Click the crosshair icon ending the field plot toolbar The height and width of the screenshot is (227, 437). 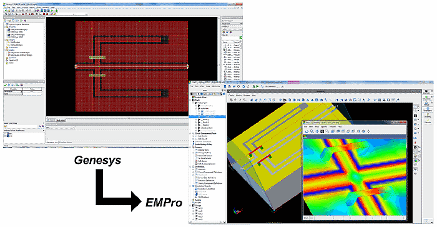click(x=368, y=131)
